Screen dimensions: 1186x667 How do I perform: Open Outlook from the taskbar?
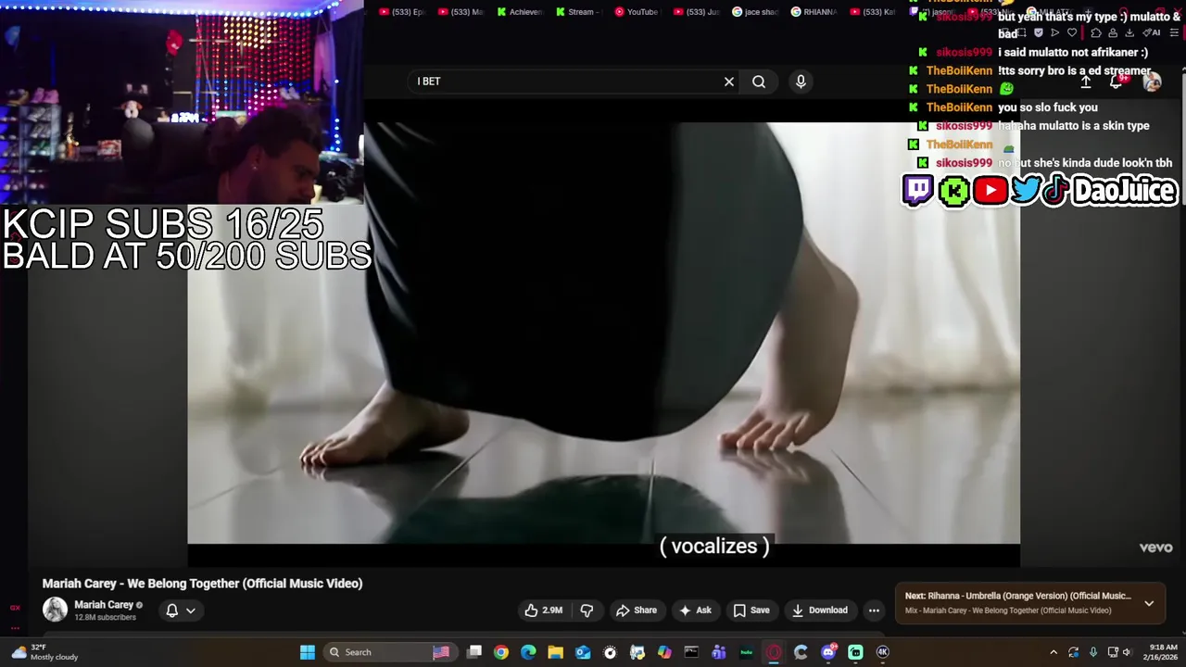pos(583,652)
